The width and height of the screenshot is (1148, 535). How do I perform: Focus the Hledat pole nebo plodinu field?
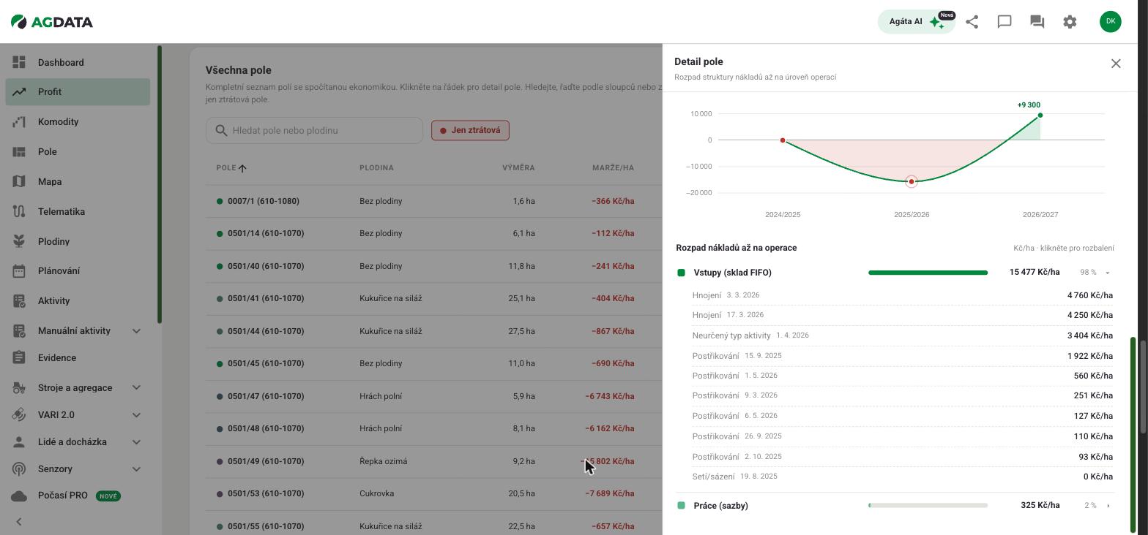[x=314, y=130]
